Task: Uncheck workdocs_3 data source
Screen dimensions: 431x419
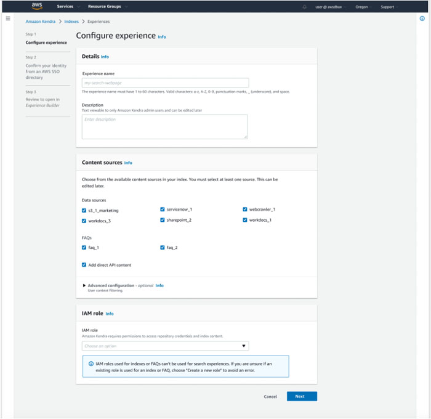Action: point(84,221)
